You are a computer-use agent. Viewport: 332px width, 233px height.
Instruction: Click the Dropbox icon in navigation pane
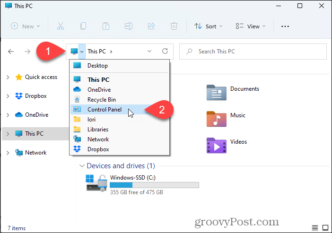click(x=19, y=96)
